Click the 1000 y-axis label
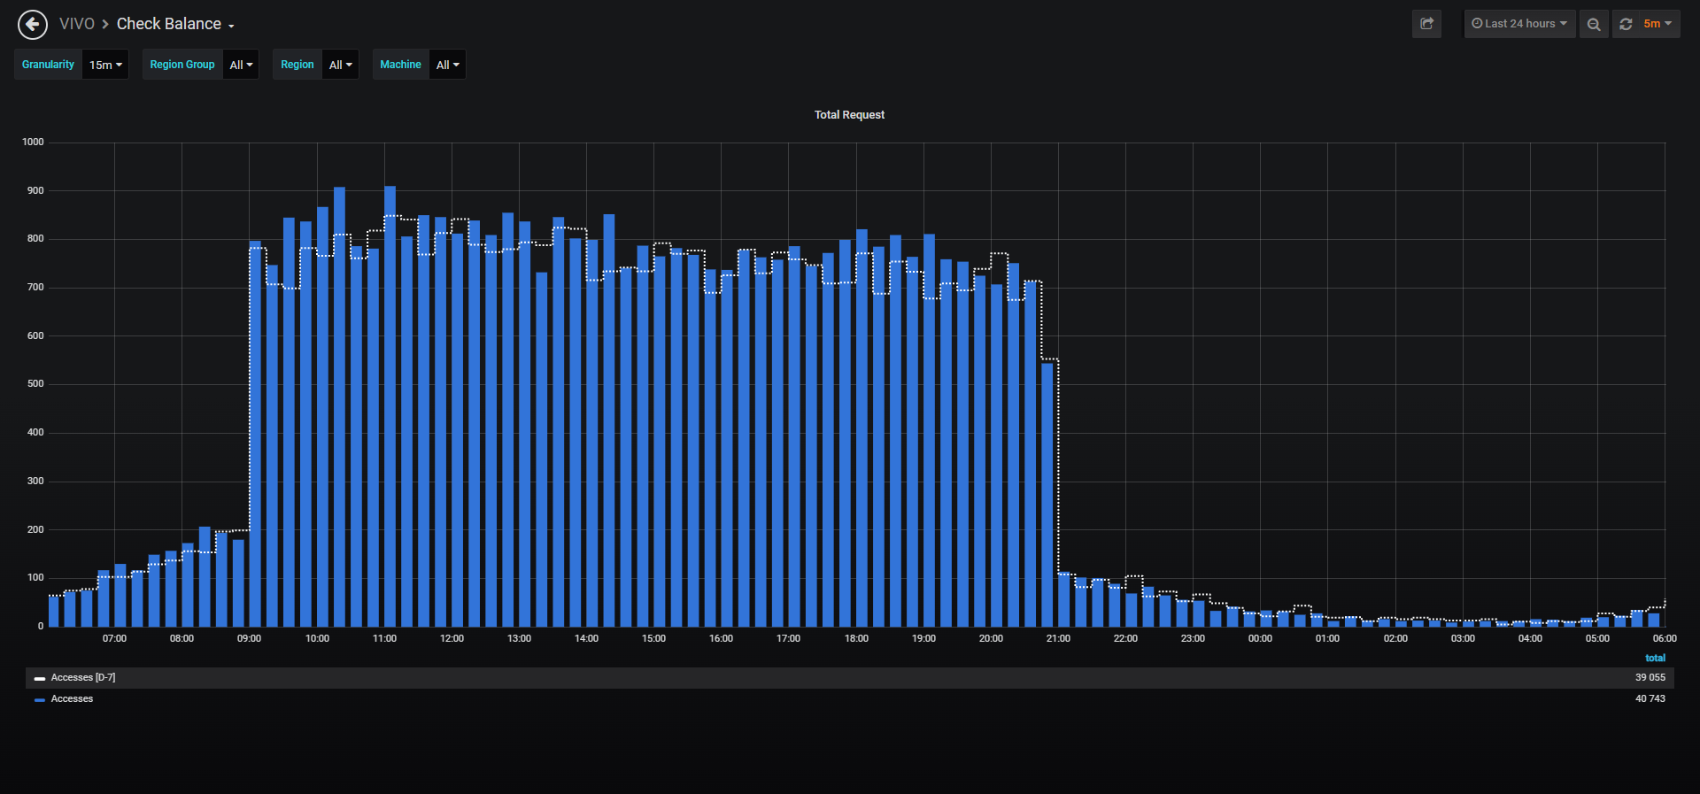The image size is (1700, 794). [33, 142]
